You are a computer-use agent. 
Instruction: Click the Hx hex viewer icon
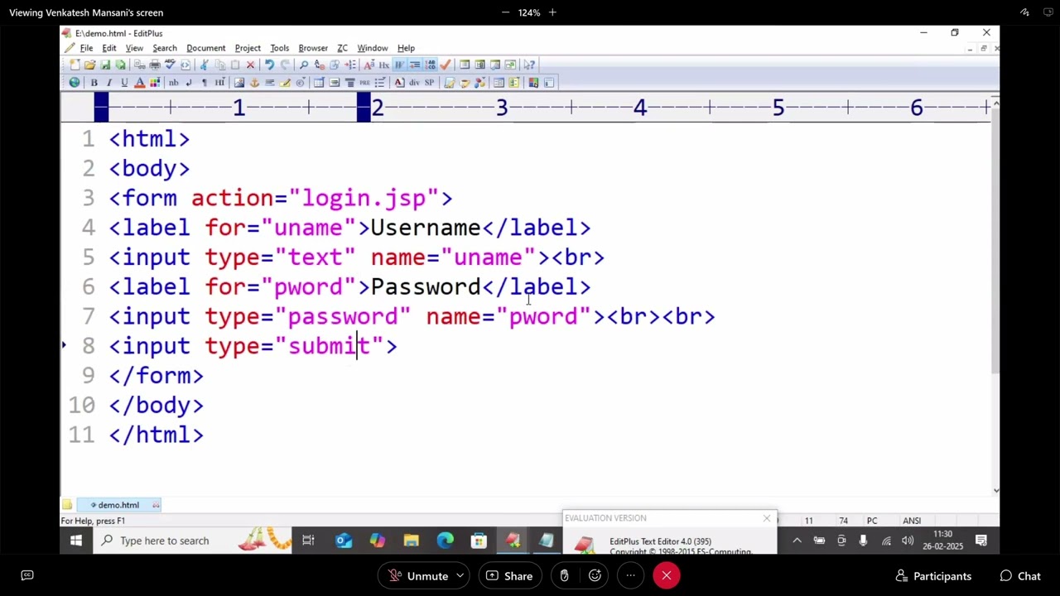pyautogui.click(x=384, y=65)
